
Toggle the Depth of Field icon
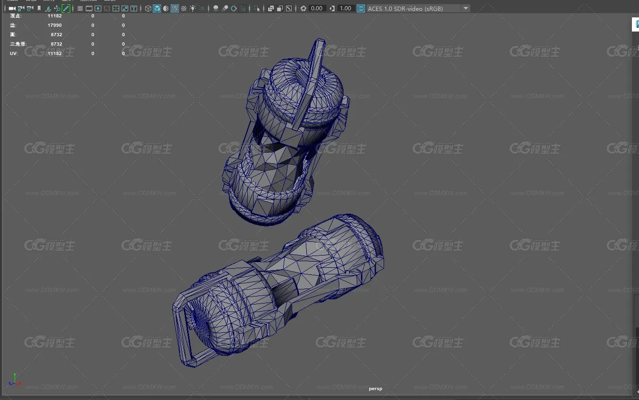pyautogui.click(x=242, y=8)
